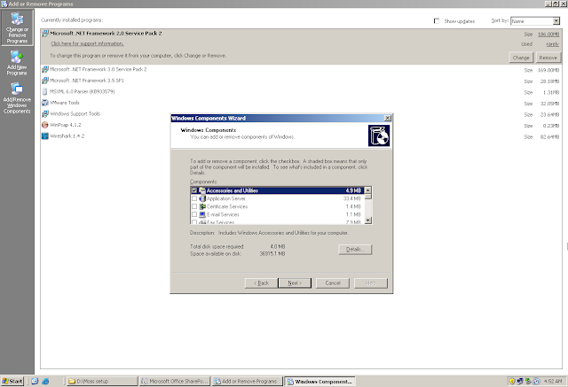Launch Internet Explorer from quick launch
Viewport: 568px width, 387px height.
tap(45, 381)
